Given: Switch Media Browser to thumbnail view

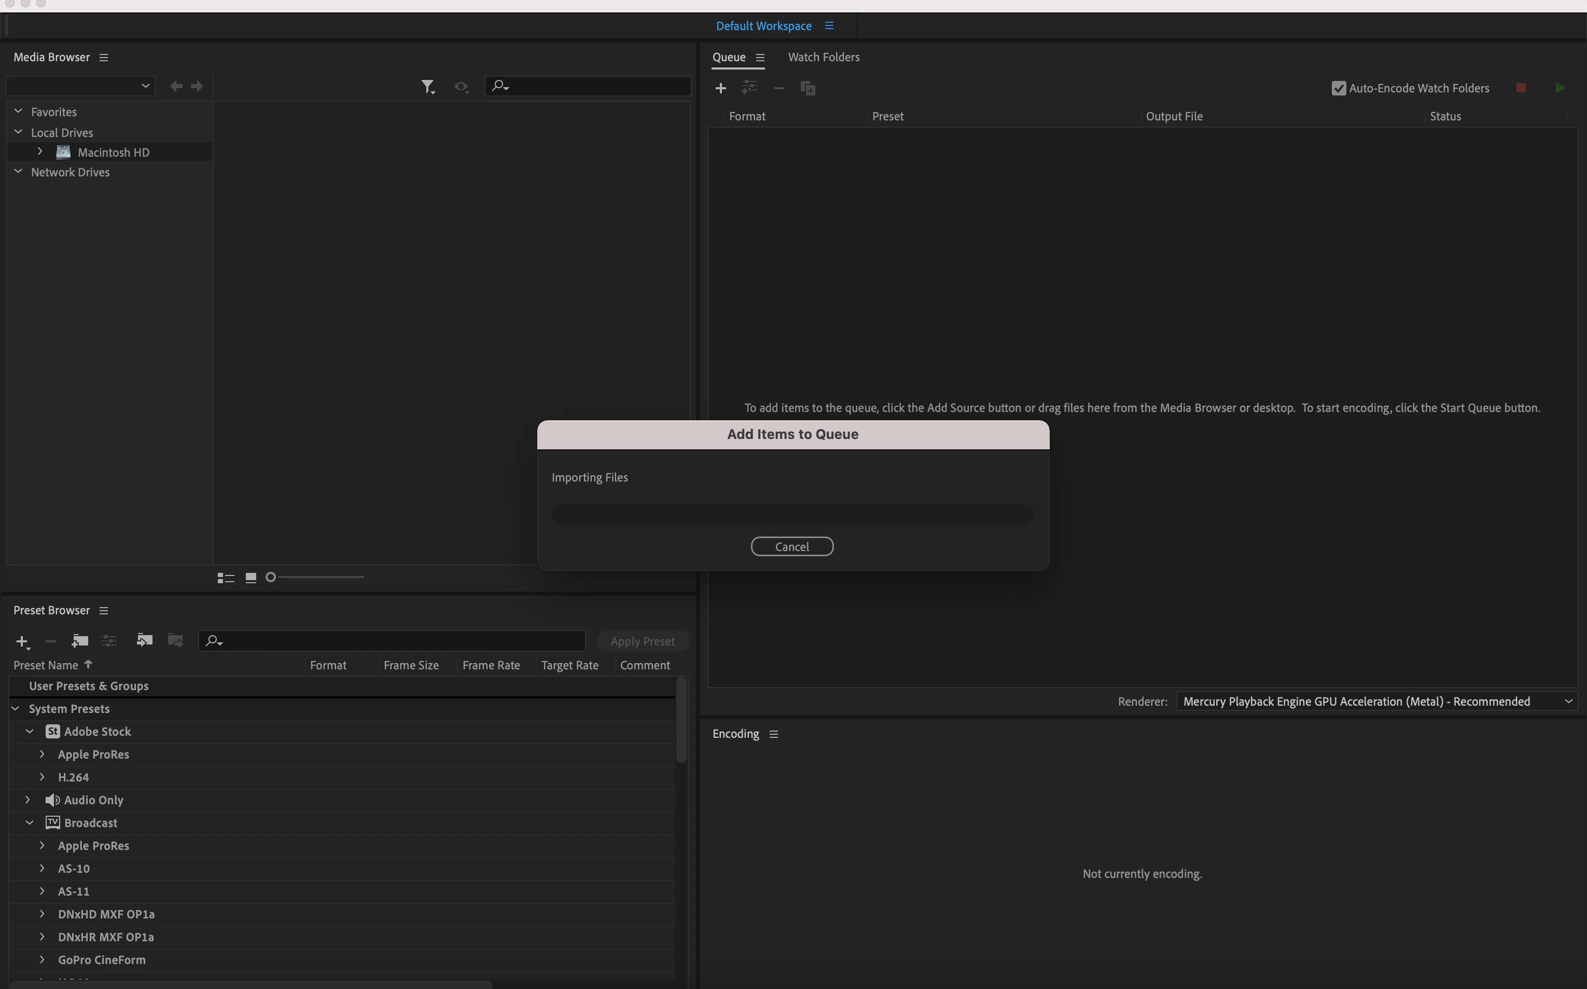Looking at the screenshot, I should (250, 578).
